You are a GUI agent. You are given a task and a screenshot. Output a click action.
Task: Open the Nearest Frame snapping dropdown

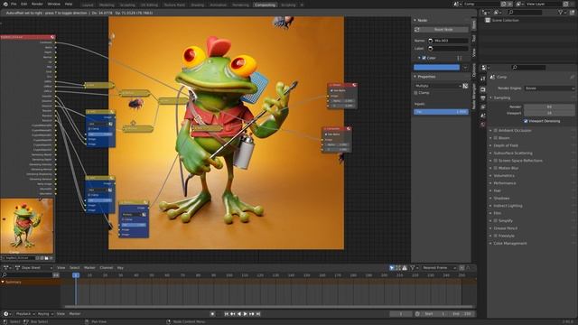point(440,268)
